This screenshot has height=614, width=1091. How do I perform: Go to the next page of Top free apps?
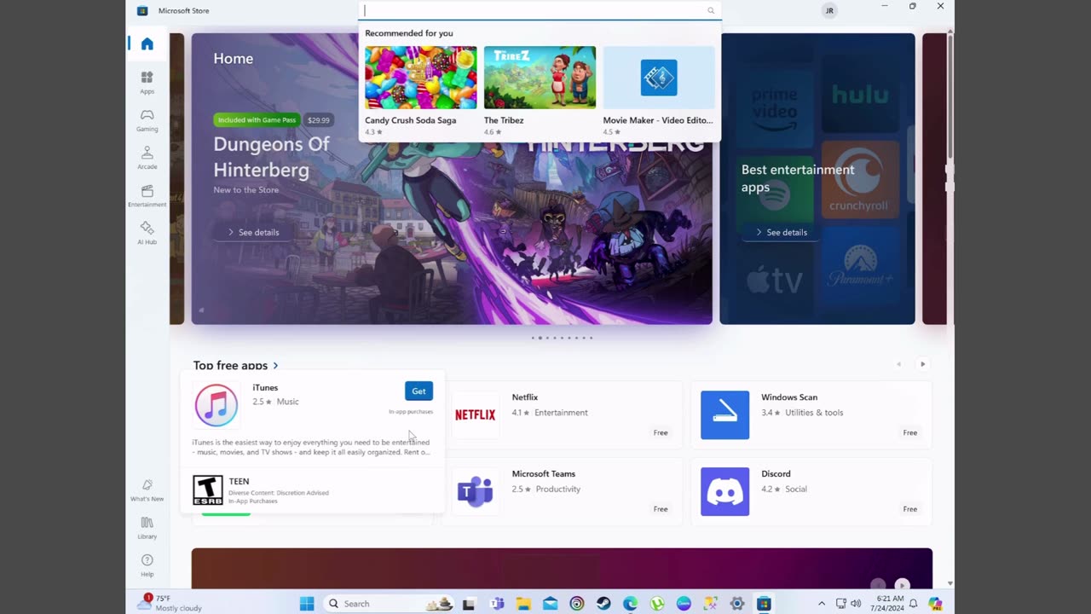[x=922, y=364]
